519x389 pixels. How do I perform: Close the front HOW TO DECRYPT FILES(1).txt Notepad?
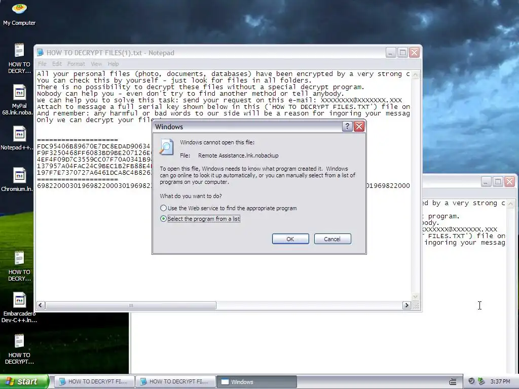(415, 53)
